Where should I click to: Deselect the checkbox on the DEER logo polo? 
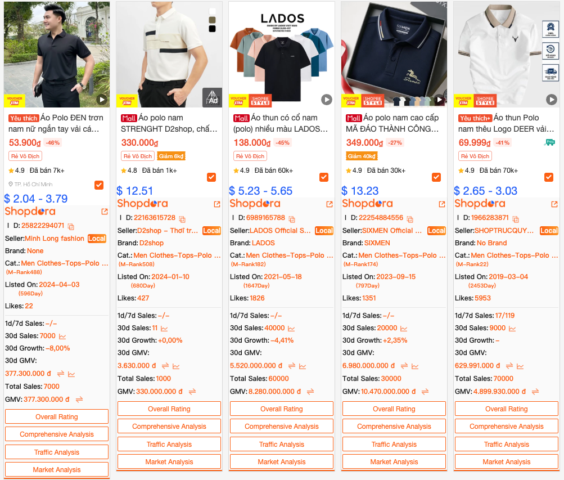549,177
